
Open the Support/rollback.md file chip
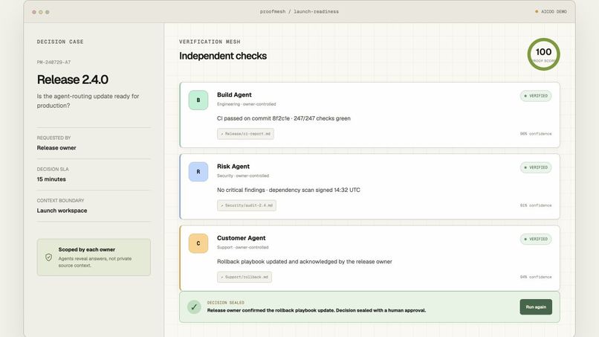tap(244, 277)
